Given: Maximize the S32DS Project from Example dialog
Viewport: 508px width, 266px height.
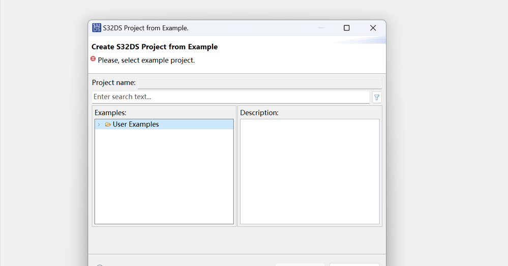Looking at the screenshot, I should click(347, 28).
